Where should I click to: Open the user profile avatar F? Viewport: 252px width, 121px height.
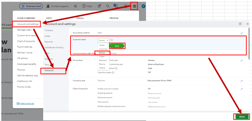[x=143, y=6]
